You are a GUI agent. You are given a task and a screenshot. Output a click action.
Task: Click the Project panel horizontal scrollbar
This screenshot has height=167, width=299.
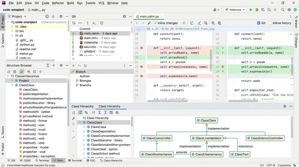30,60
